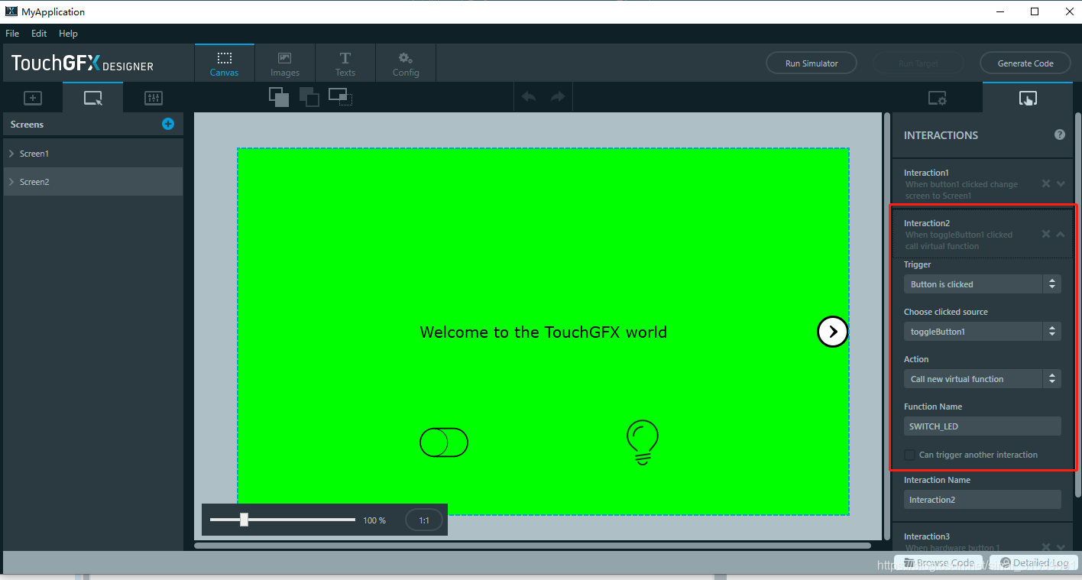Select the Welcome to the TouchGFX world text
Viewport: 1082px width, 580px height.
coord(543,332)
